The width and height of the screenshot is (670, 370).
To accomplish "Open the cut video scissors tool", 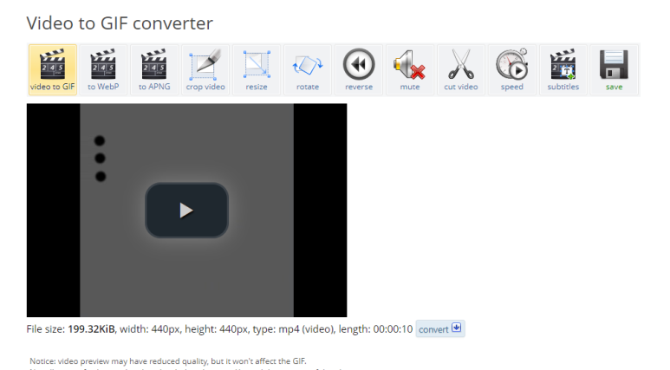I will click(x=460, y=69).
